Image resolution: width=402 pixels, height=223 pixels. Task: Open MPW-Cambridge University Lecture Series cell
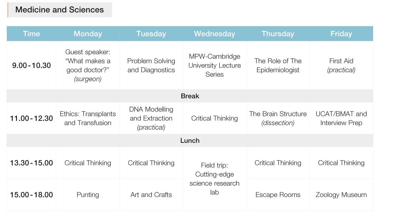pyautogui.click(x=215, y=65)
